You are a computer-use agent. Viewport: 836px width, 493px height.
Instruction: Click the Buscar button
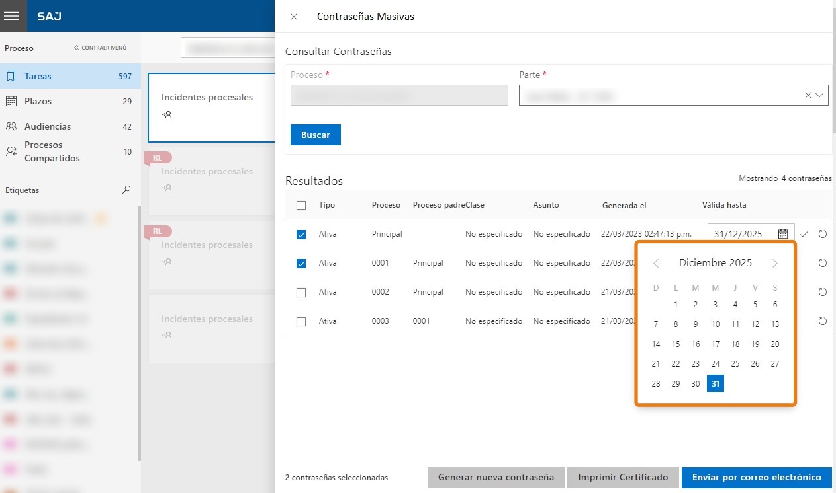[316, 135]
